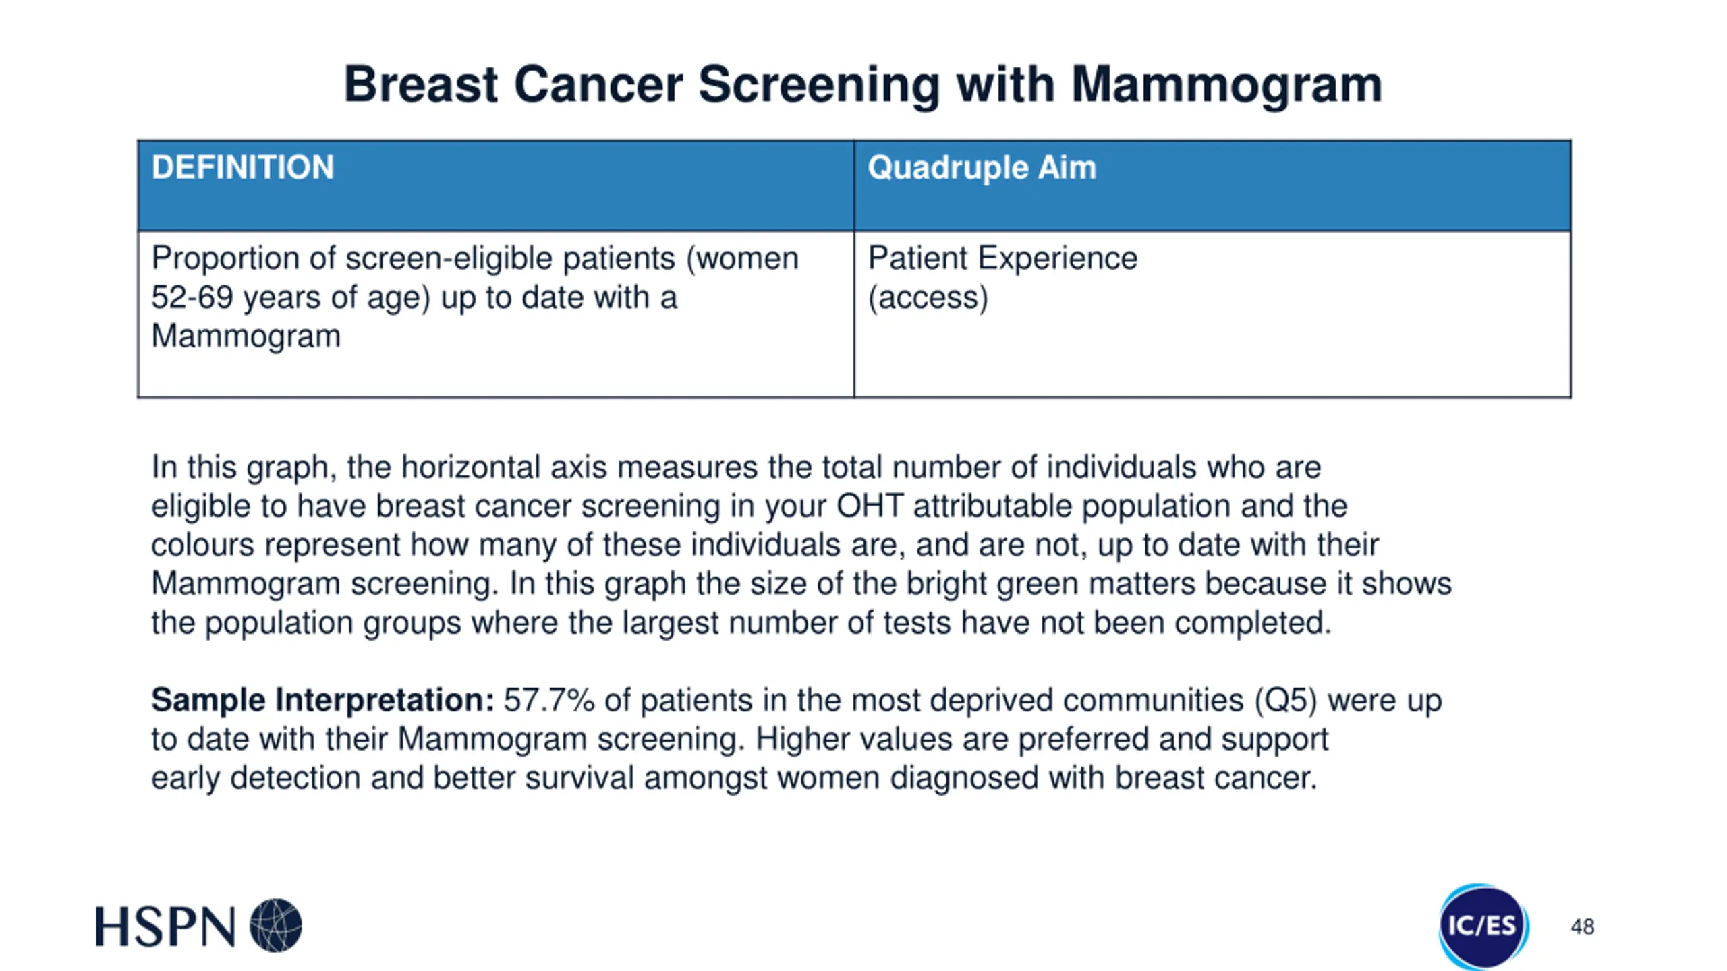This screenshot has height=971, width=1727.
Task: Click the page number 48
Action: (x=1582, y=927)
